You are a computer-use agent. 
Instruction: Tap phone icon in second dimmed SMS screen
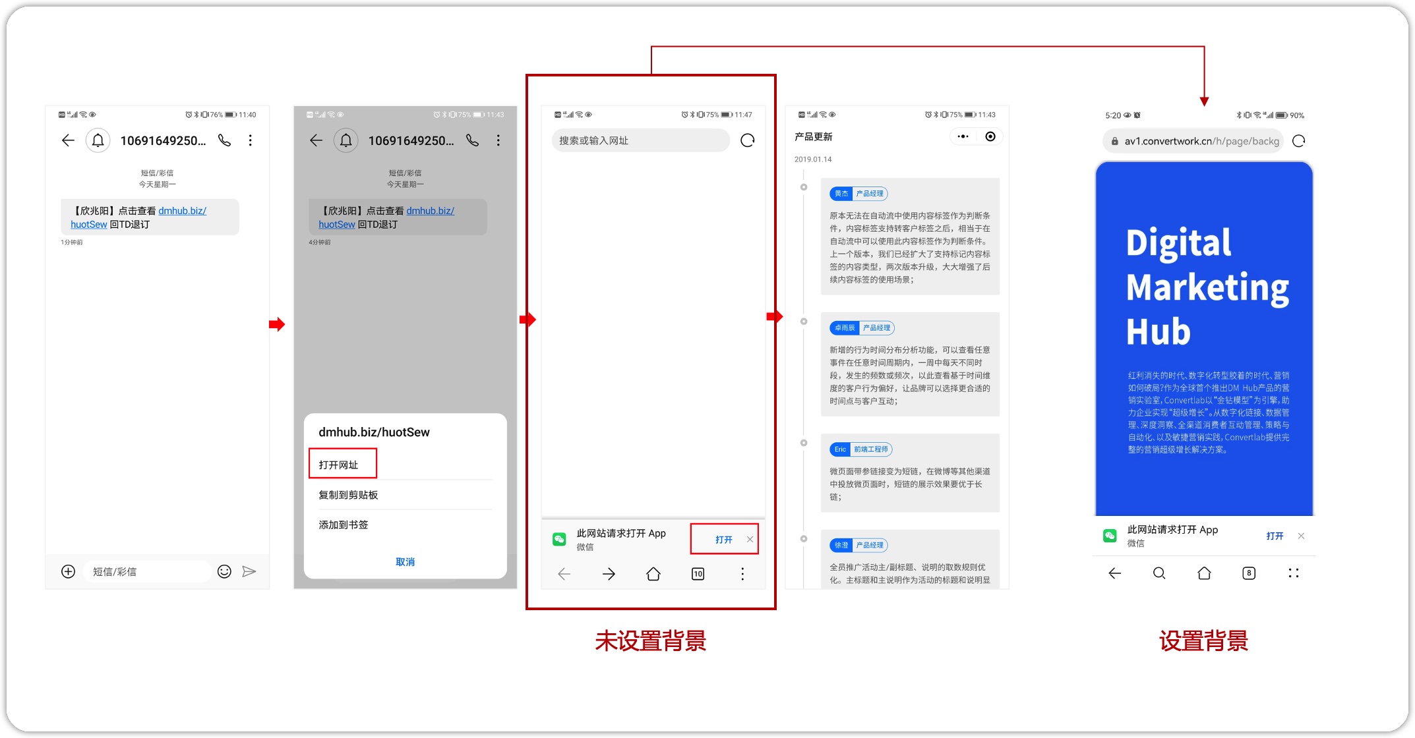tap(473, 140)
